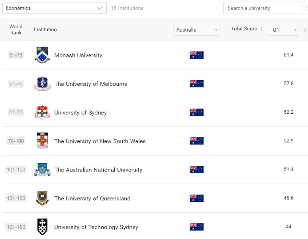Click the University of Melbourne crest logo
Screen dimensions: 308x239
pyautogui.click(x=42, y=84)
